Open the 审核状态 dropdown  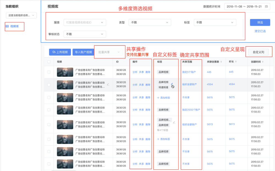pyautogui.click(x=85, y=34)
